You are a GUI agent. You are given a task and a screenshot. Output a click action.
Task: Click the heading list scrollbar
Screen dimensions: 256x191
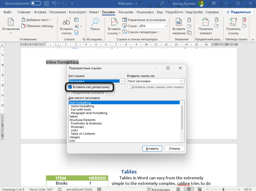[x=182, y=118]
